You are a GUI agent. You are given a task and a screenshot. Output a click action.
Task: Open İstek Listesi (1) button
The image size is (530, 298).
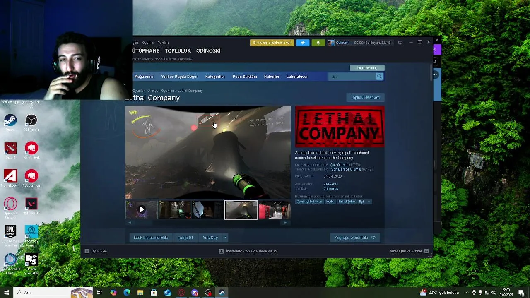point(367,68)
